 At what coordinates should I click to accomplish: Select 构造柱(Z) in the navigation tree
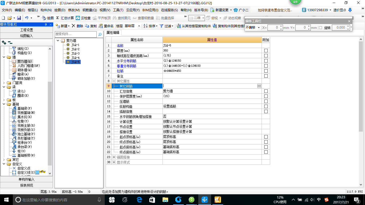(x=25, y=53)
